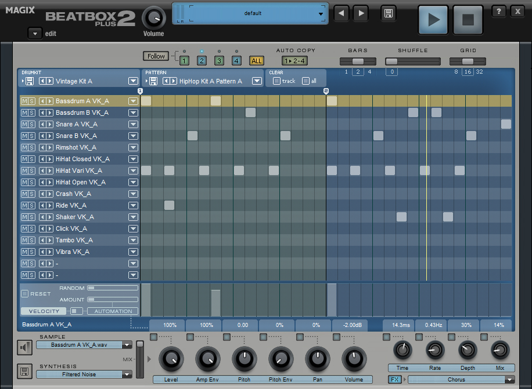Open the Filtered Noise synthesis dropdown
The image size is (532, 389).
click(x=127, y=375)
